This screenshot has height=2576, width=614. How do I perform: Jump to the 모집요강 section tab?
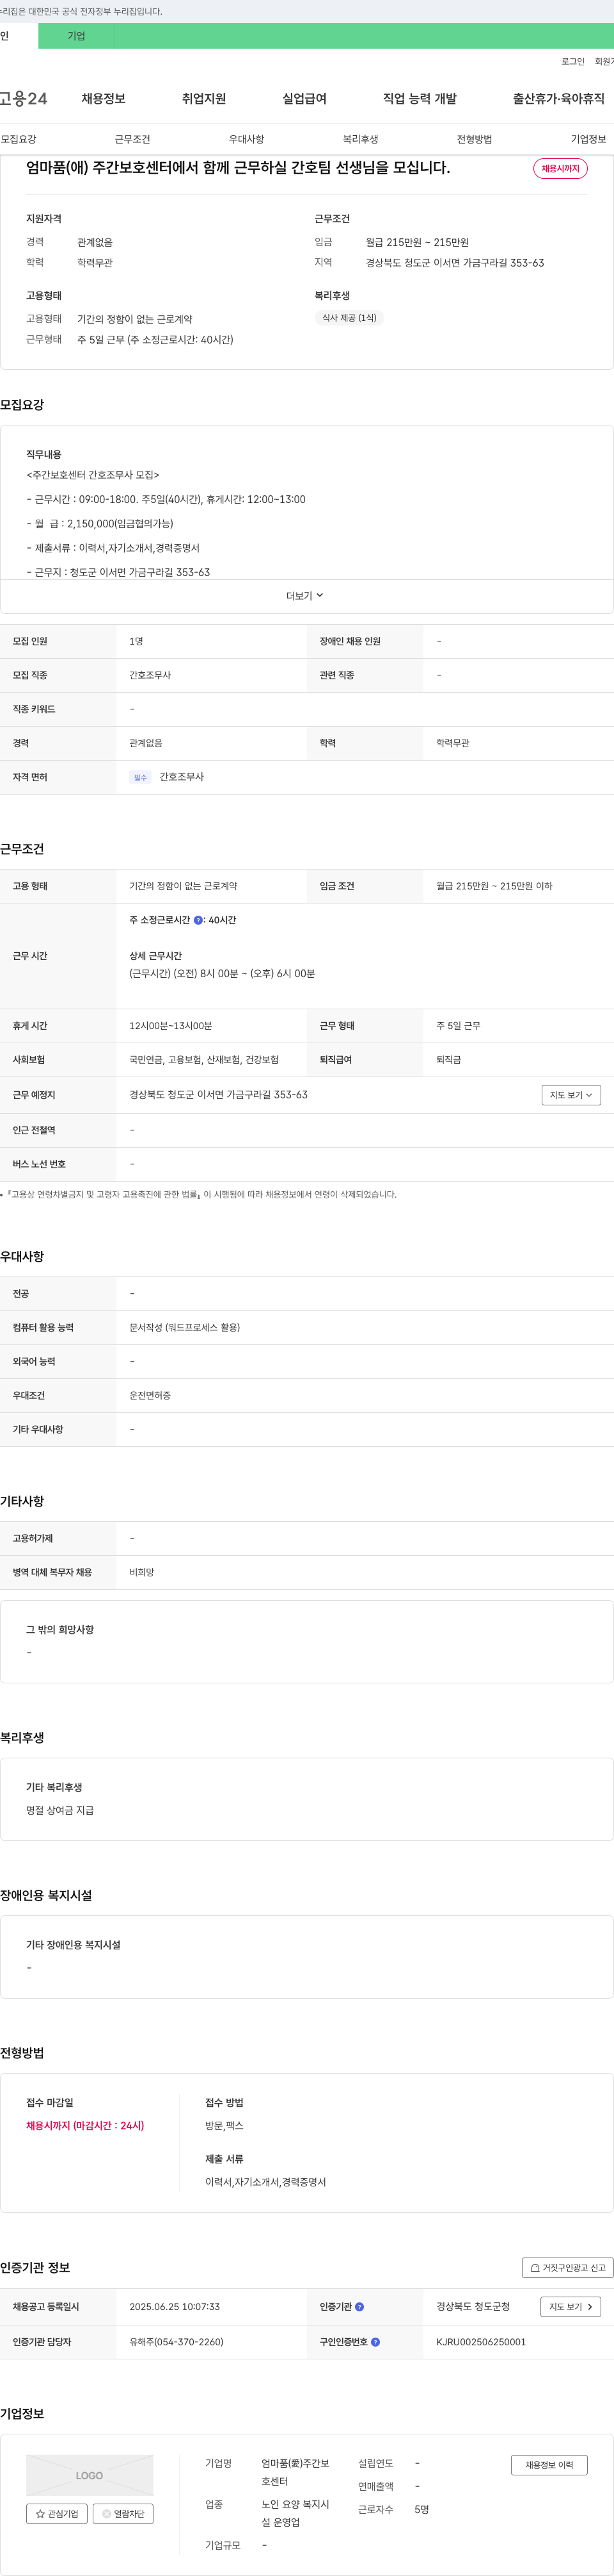pyautogui.click(x=18, y=139)
